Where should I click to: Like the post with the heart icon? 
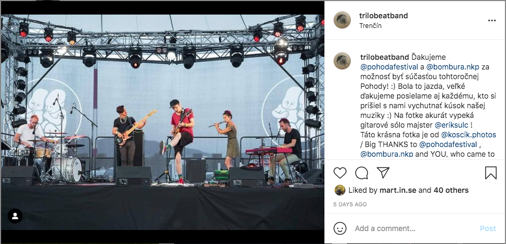tap(340, 173)
